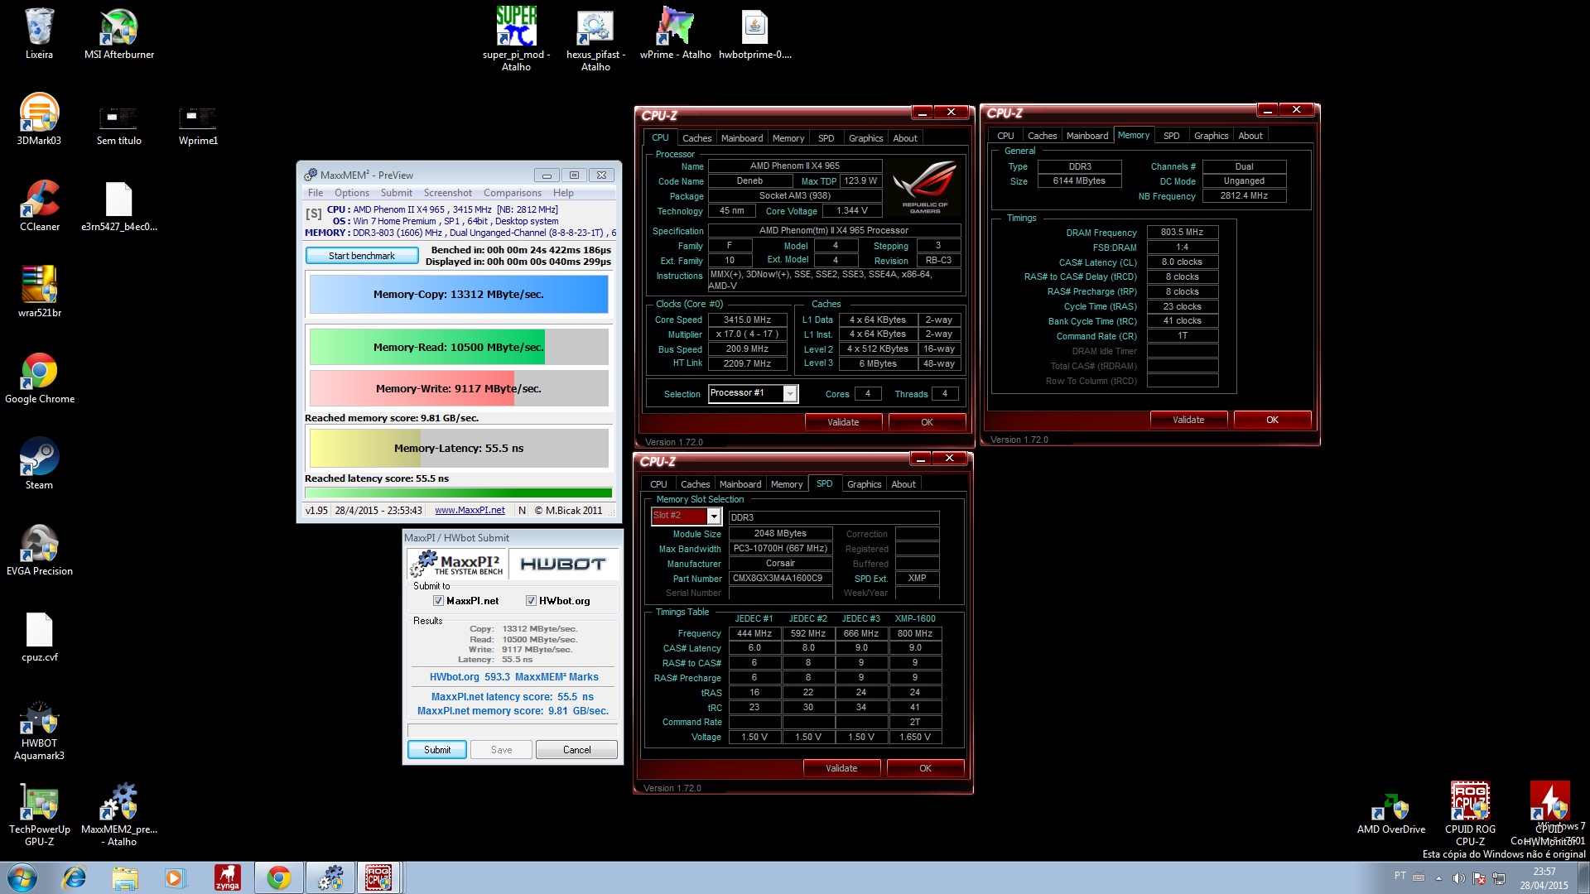Open MaxxMEM Comparisons menu
The image size is (1590, 894).
(x=513, y=193)
